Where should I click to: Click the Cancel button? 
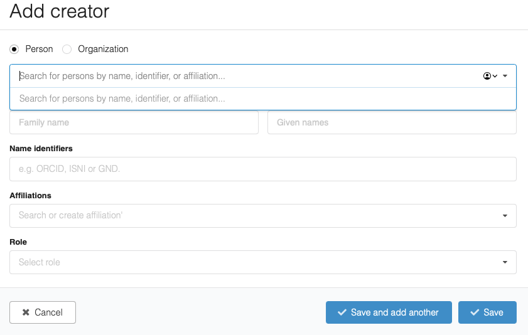point(43,312)
